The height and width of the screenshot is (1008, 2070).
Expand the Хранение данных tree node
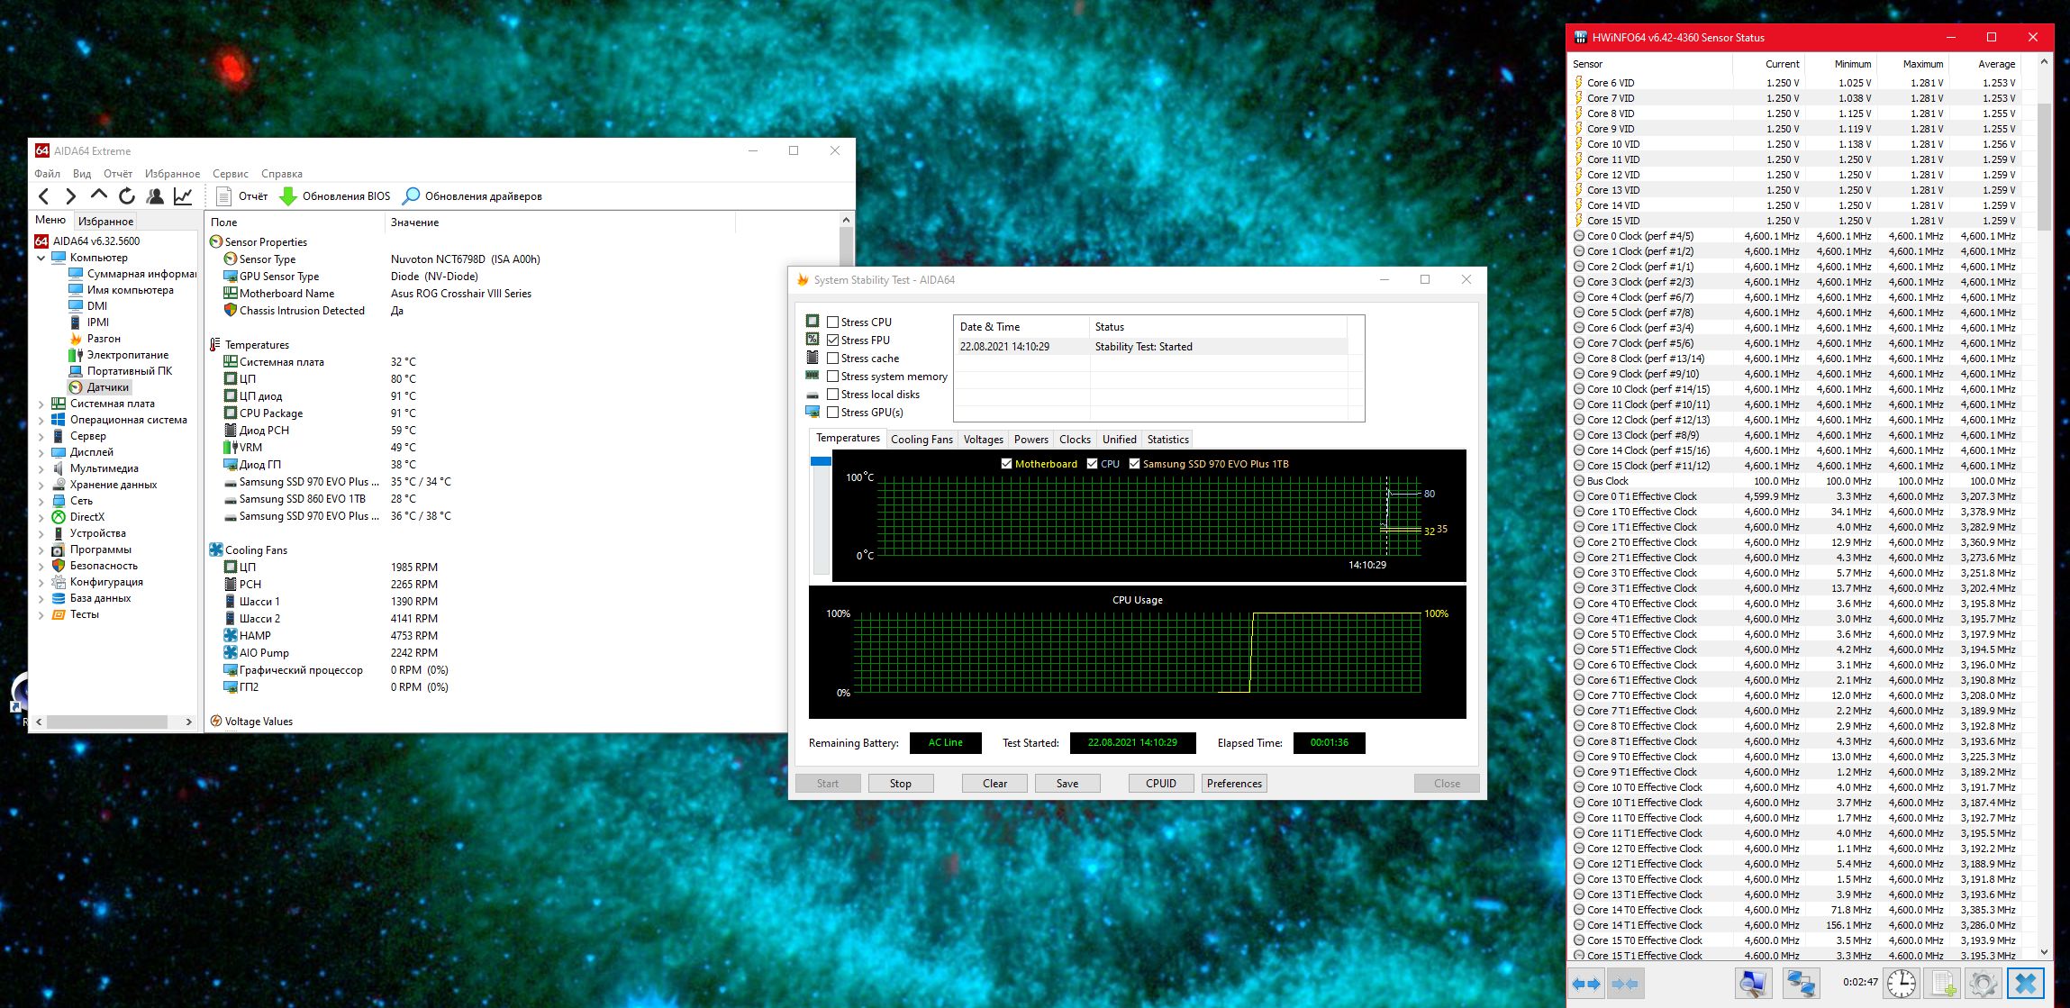coord(41,485)
